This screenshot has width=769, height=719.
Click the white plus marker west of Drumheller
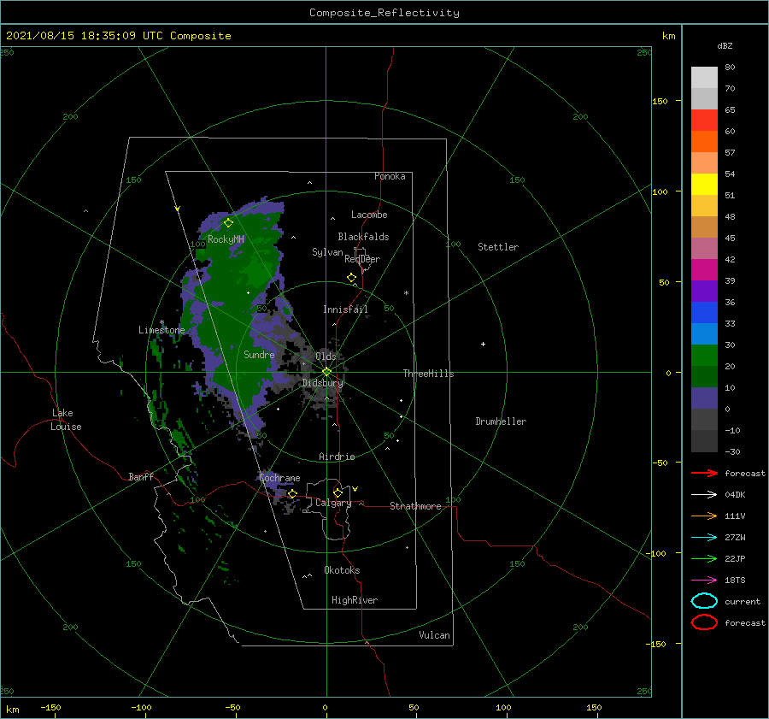pos(483,344)
